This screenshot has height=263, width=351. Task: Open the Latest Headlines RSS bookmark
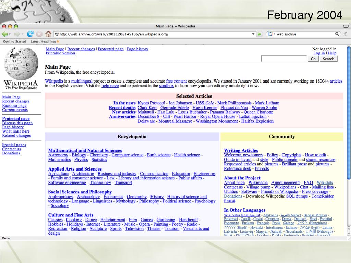(x=45, y=41)
